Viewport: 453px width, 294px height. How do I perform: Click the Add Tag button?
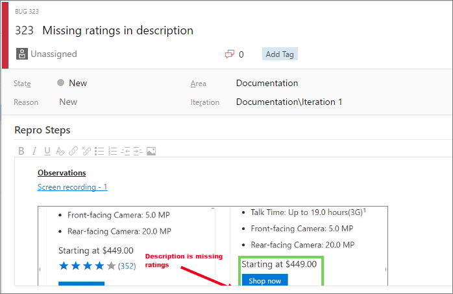click(280, 54)
